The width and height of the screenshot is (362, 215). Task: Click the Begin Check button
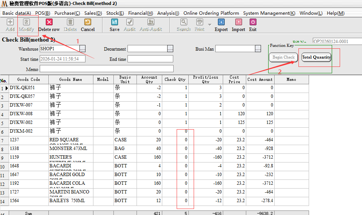(284, 57)
